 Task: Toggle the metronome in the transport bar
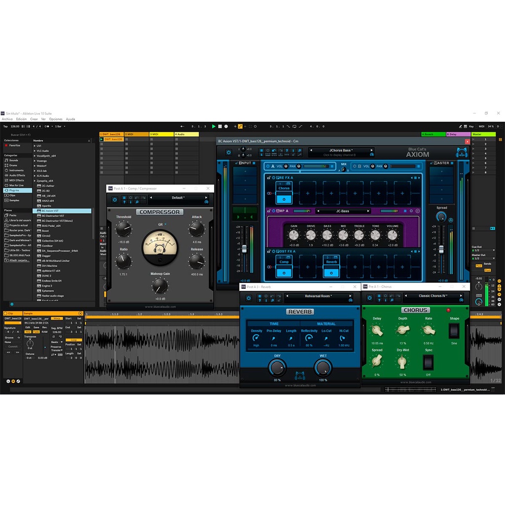point(47,127)
